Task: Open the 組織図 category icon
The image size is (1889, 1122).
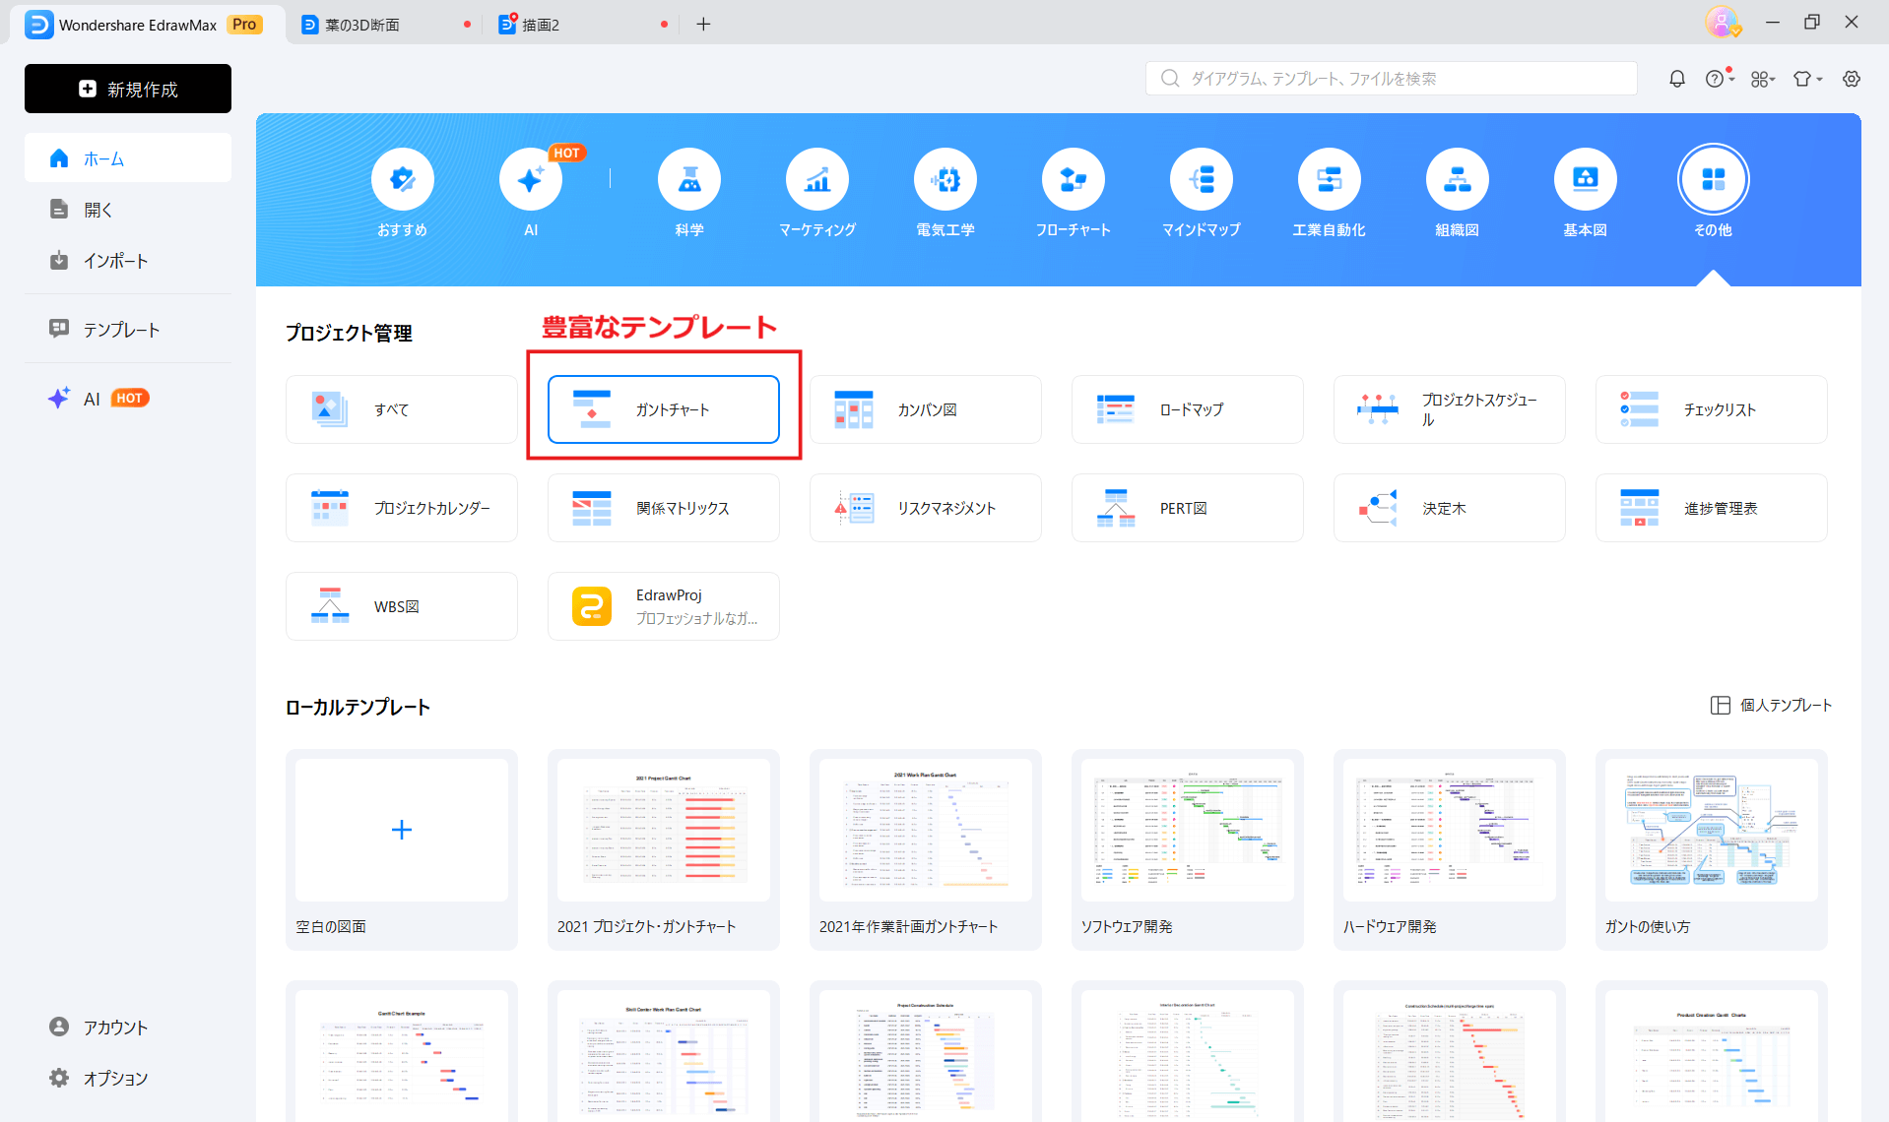Action: tap(1457, 180)
